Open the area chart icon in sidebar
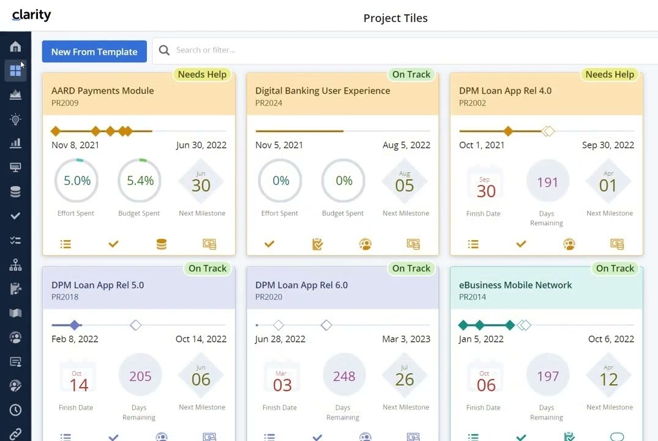 point(15,95)
